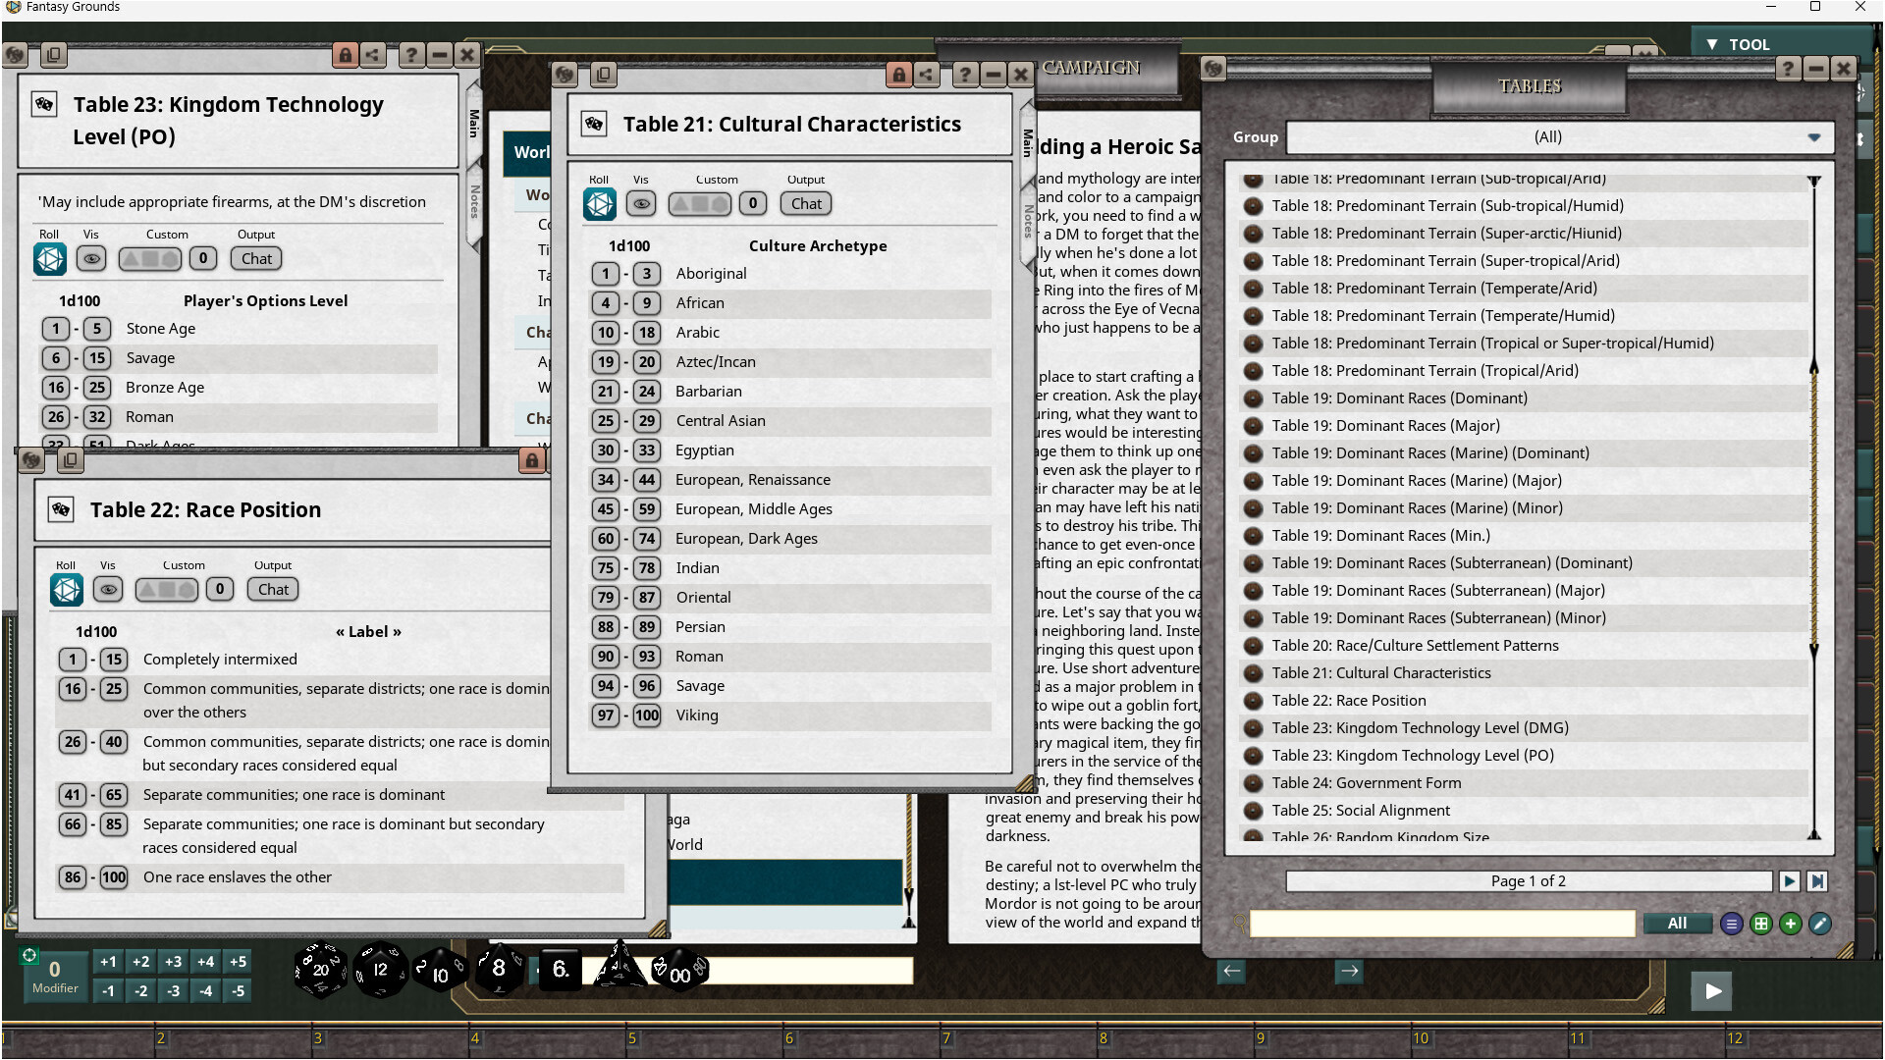Screen dimensions: 1885x1060
Task: Switch table list to grid view icon
Action: pos(1761,924)
